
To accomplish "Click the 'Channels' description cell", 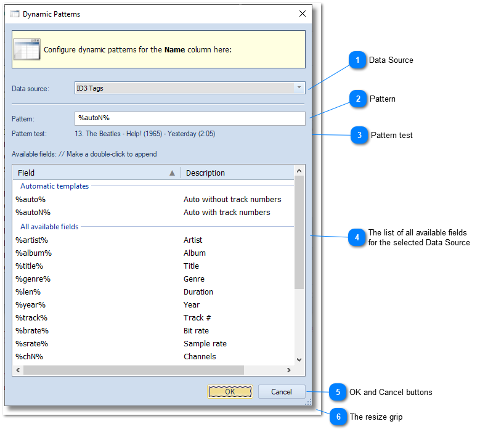I will click(x=200, y=356).
